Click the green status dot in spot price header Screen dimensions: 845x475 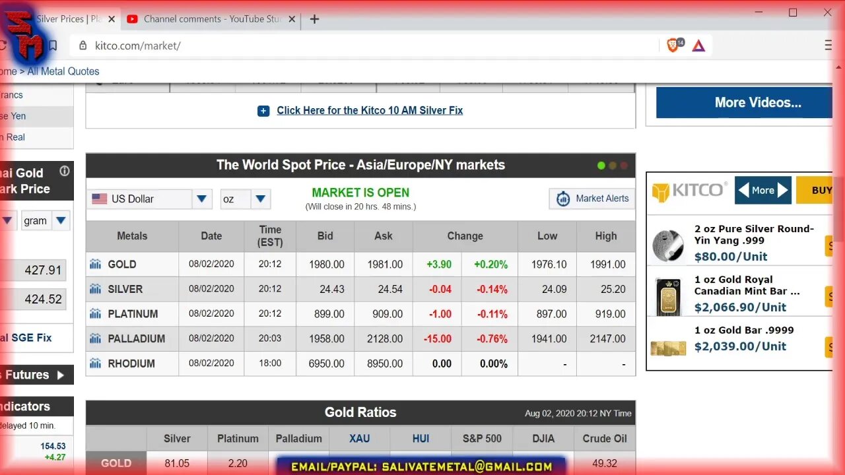[601, 166]
